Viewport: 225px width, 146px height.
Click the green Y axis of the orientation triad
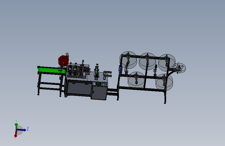(x=16, y=126)
